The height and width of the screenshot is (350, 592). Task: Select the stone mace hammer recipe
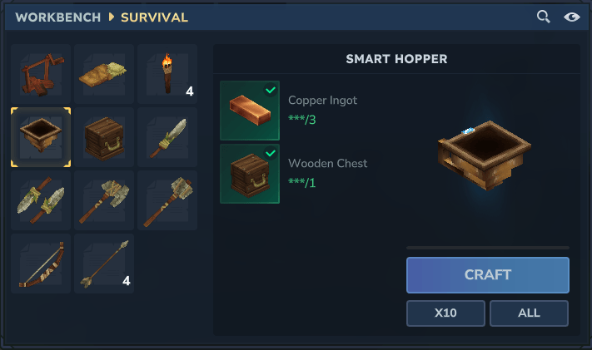[167, 200]
